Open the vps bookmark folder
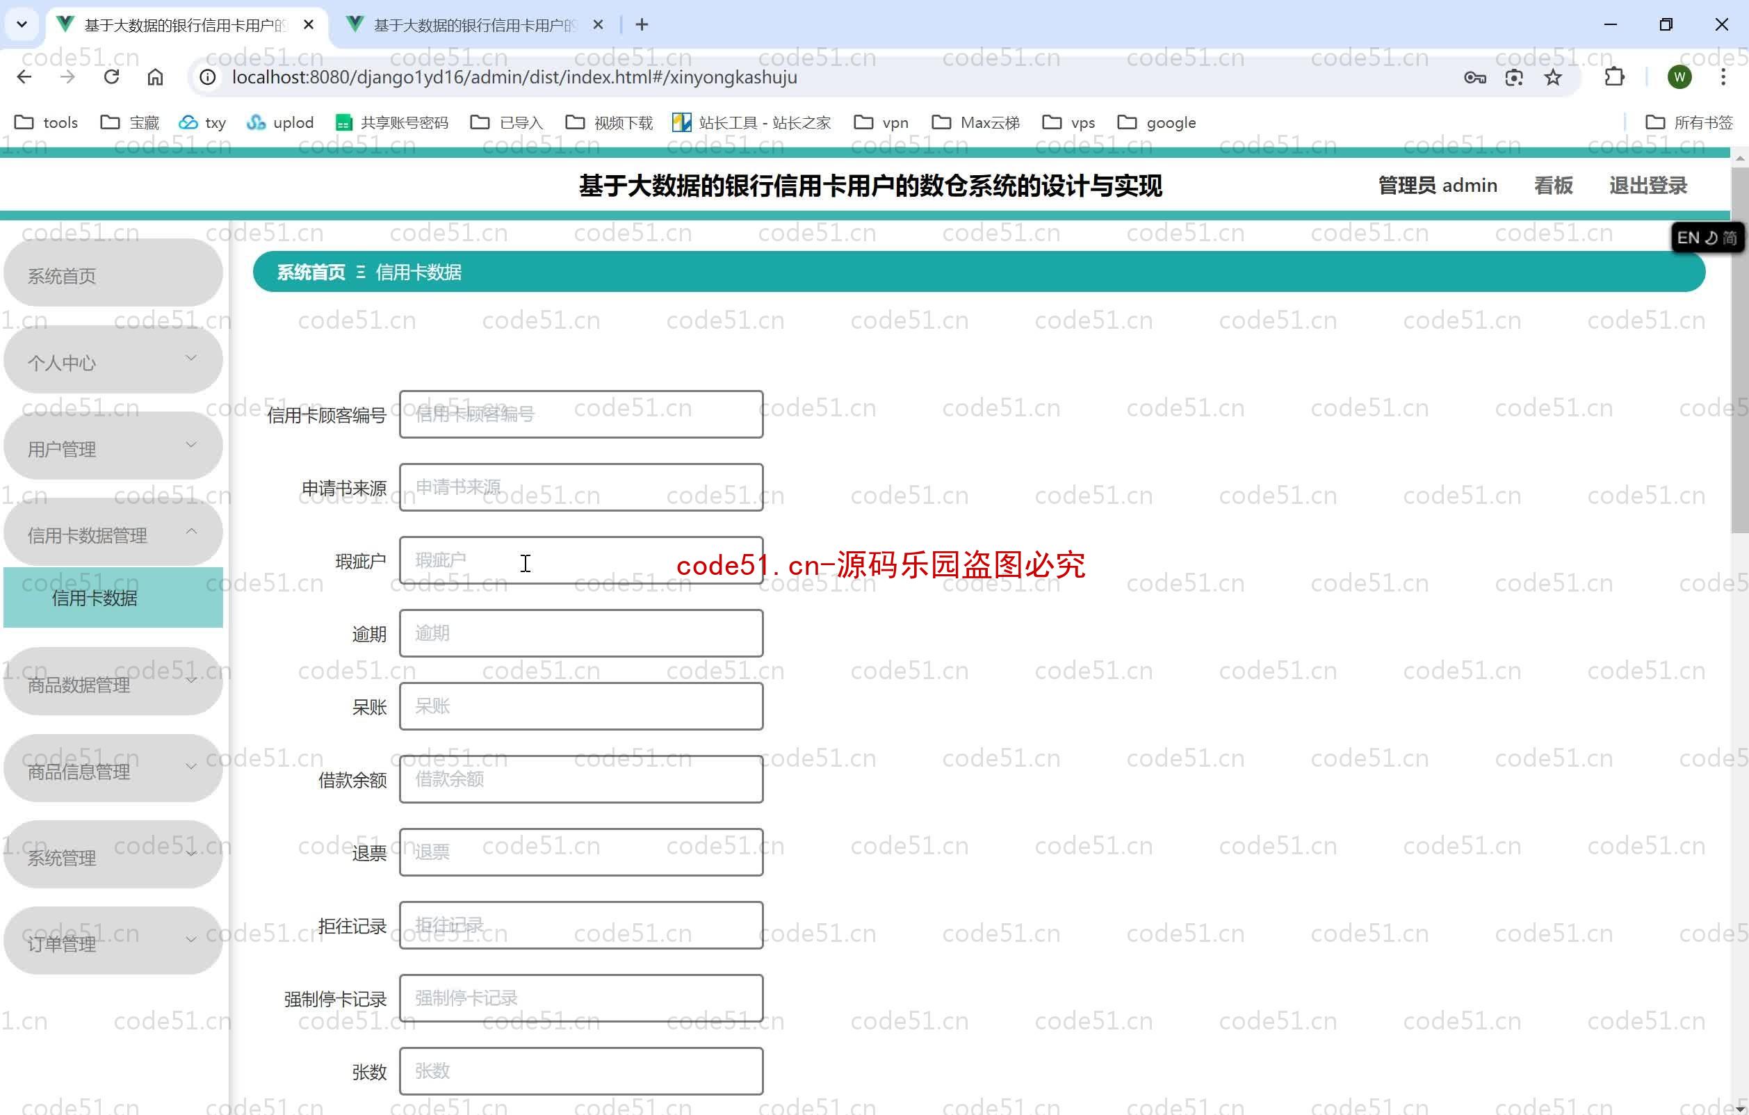This screenshot has width=1749, height=1115. click(x=1068, y=122)
